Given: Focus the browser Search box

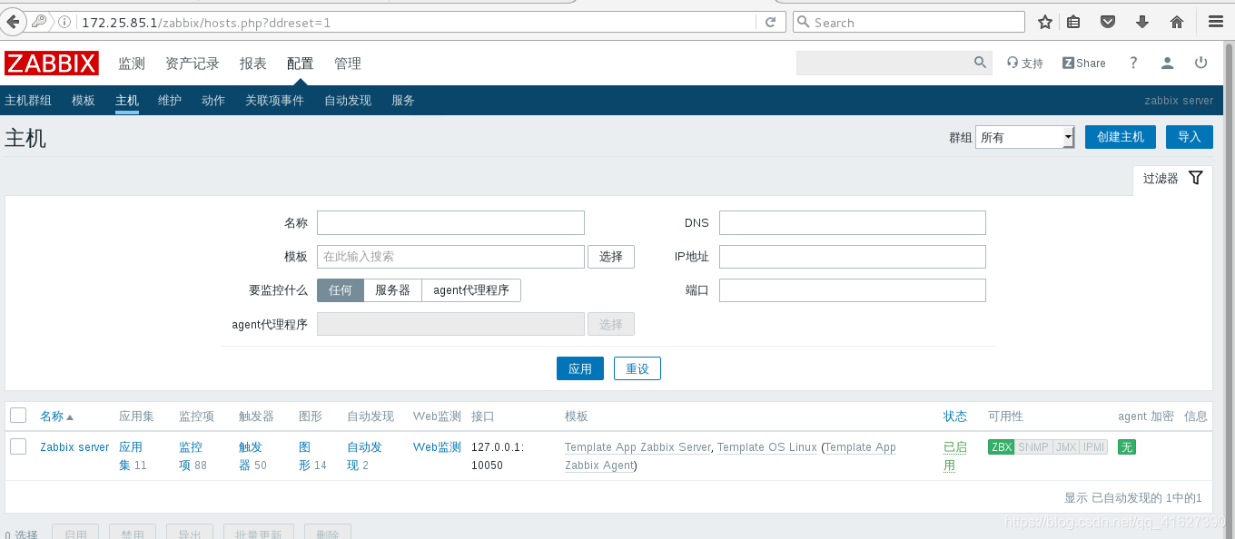Looking at the screenshot, I should (x=909, y=22).
